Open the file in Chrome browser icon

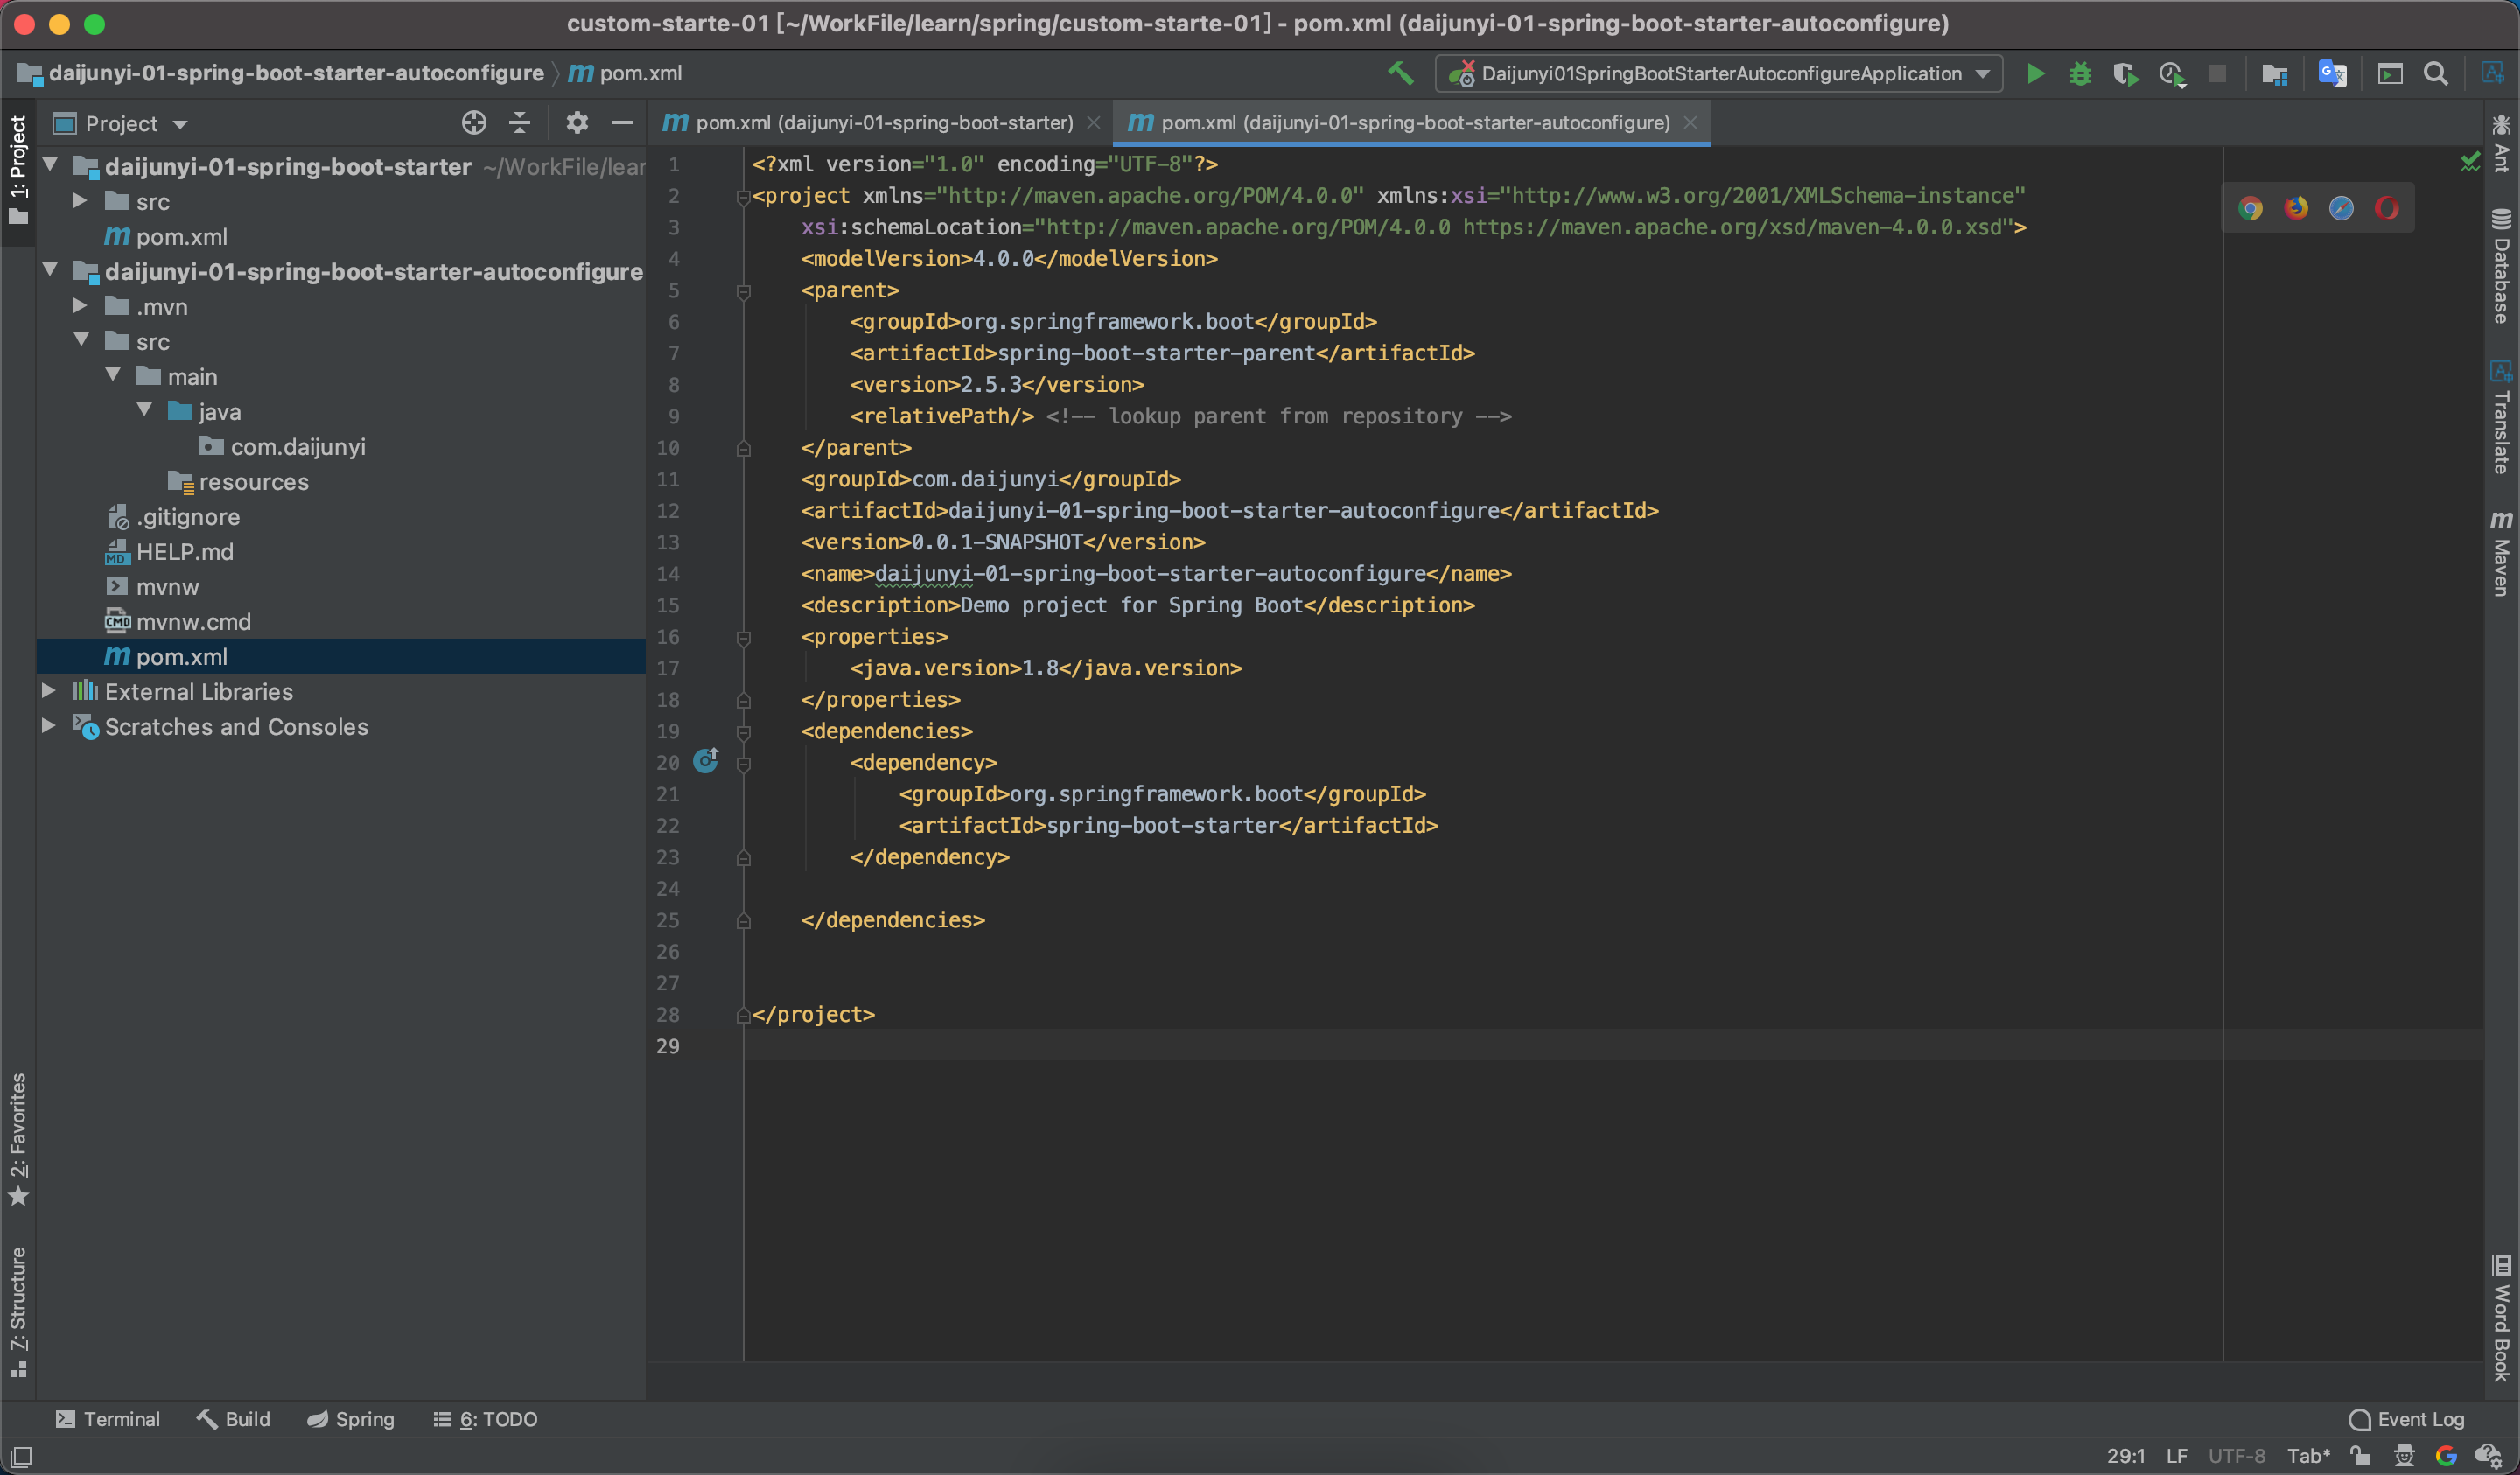point(2250,208)
